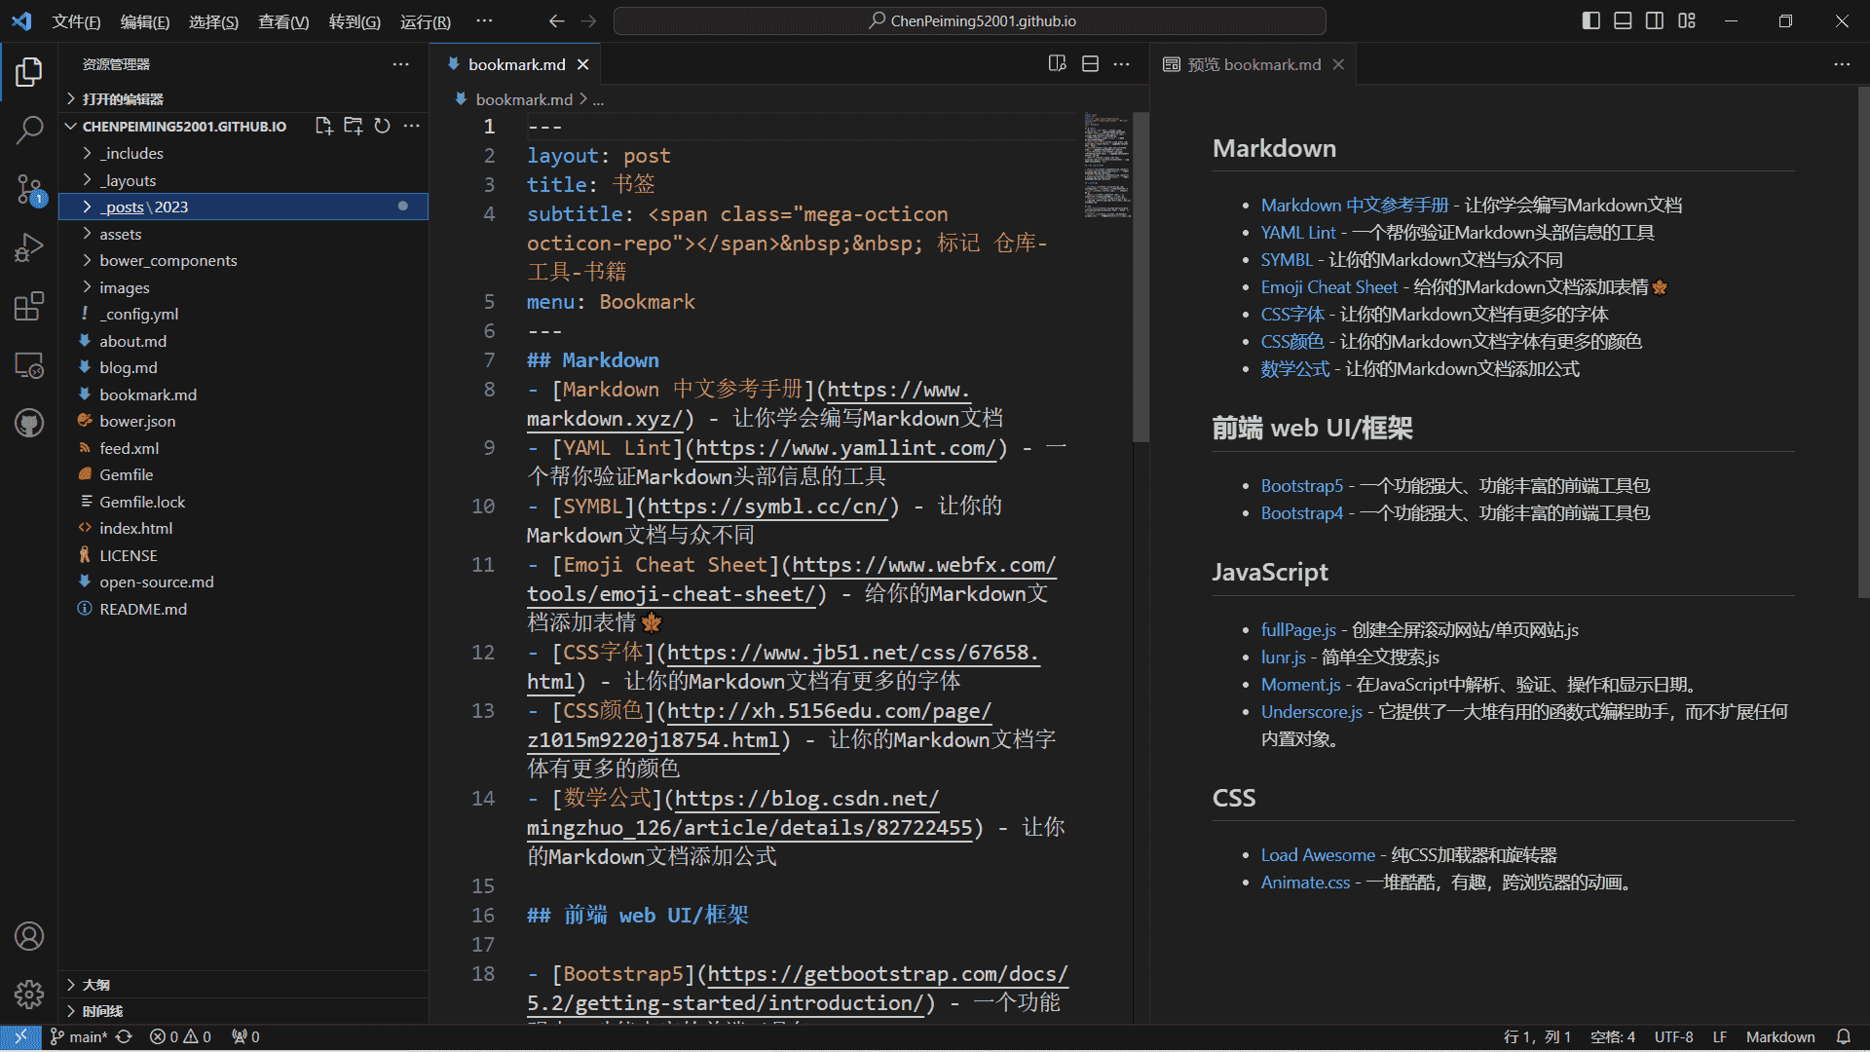
Task: Open the Edit menu
Action: (145, 21)
